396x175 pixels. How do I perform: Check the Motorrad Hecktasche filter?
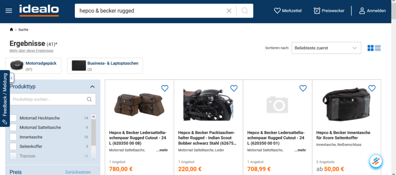pos(13,118)
